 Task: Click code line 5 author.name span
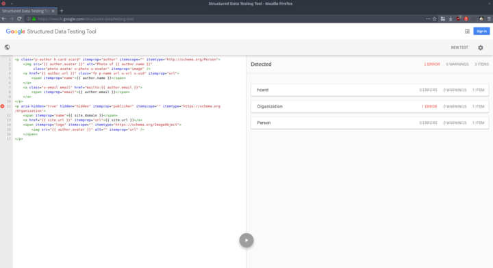tap(78, 78)
